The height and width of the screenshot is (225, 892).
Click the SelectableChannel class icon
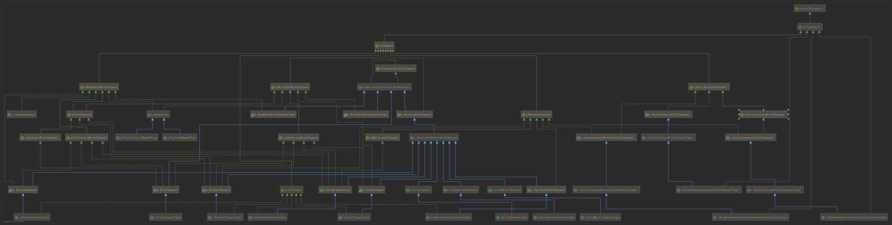point(399,115)
